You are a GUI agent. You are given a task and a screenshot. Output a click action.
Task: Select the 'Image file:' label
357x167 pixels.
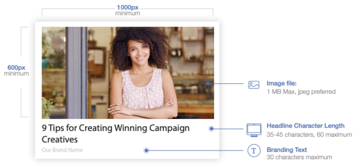point(282,83)
